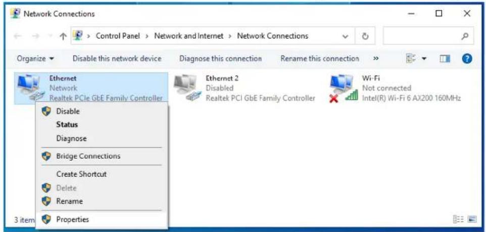This screenshot has width=486, height=232.
Task: Click the shield icon beside Properties
Action: point(46,219)
